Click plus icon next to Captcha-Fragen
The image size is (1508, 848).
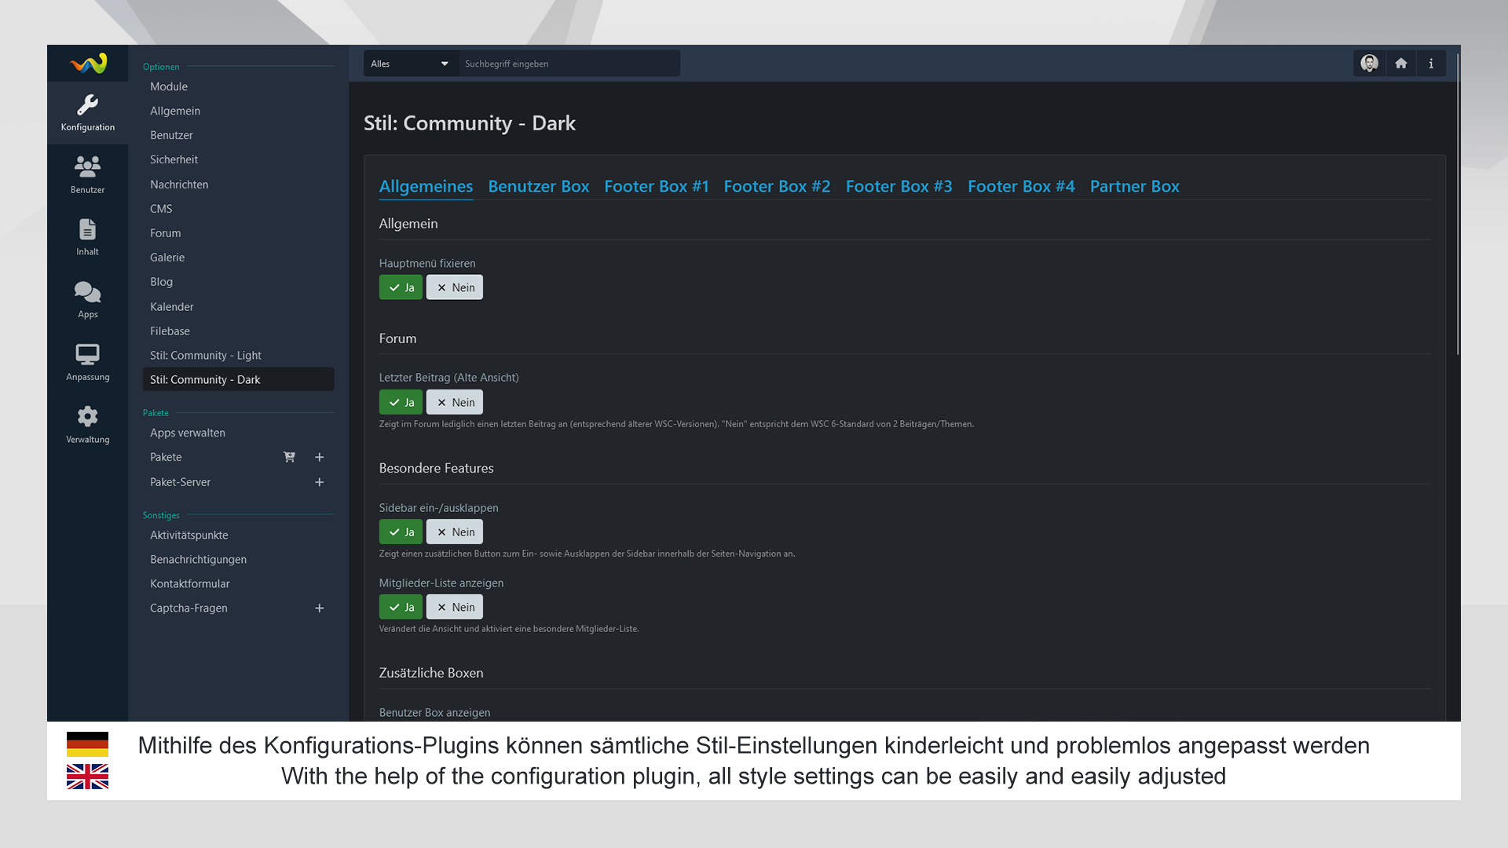coord(320,609)
